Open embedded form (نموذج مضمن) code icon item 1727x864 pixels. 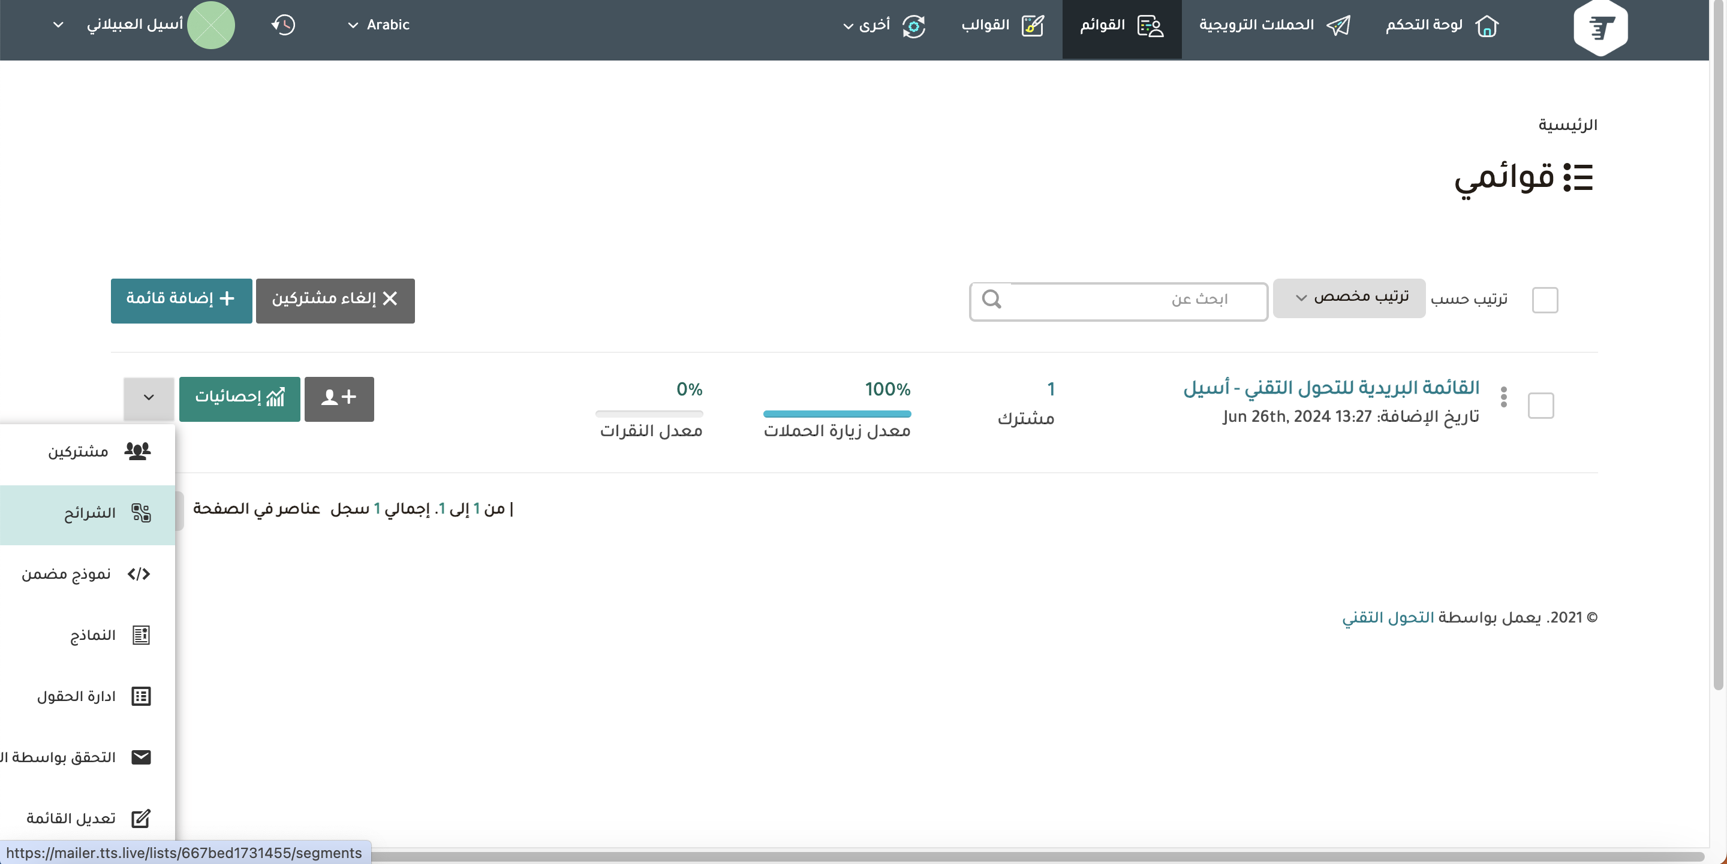pos(139,574)
